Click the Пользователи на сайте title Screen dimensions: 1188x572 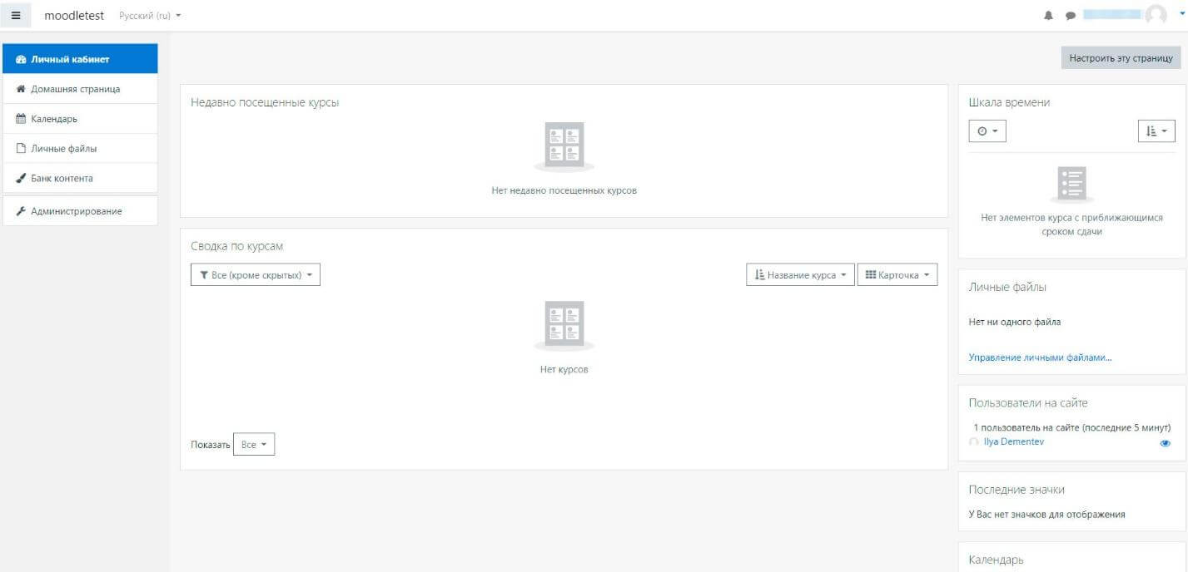click(x=1028, y=403)
